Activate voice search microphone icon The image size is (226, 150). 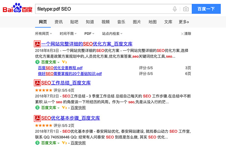tap(175, 9)
